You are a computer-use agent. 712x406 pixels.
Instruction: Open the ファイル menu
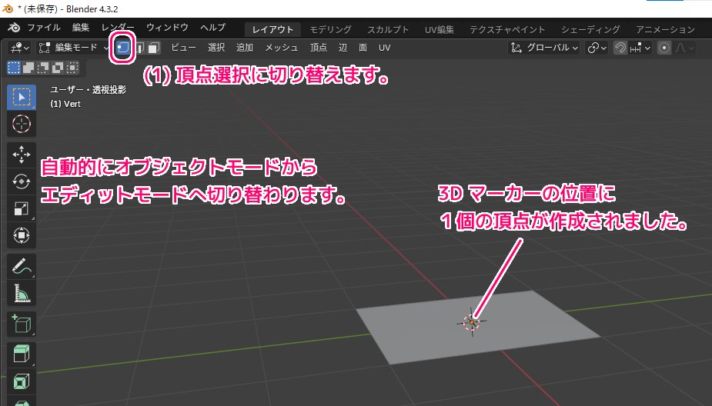coord(44,28)
